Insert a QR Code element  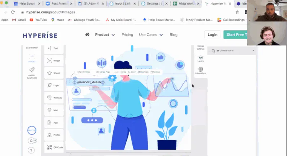(54, 147)
